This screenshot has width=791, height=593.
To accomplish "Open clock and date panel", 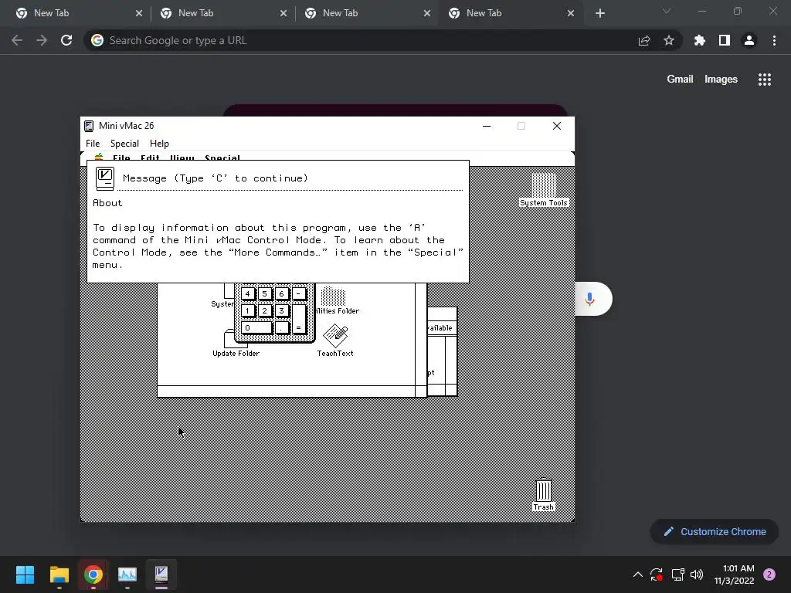I will [734, 574].
